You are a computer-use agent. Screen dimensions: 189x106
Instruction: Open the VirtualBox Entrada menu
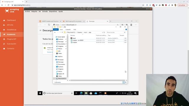[45, 11]
